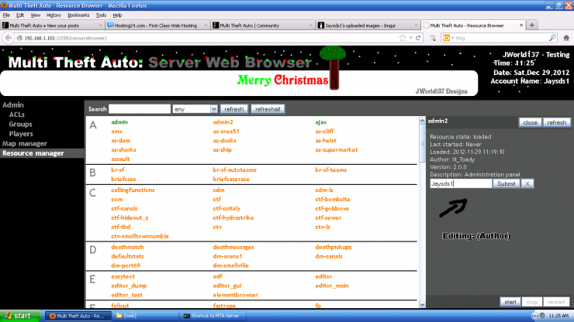
Task: Open the callingFunctions resource
Action: coord(133,190)
